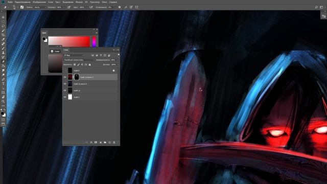Open the tool preset picker in the options bar

tap(6, 7)
